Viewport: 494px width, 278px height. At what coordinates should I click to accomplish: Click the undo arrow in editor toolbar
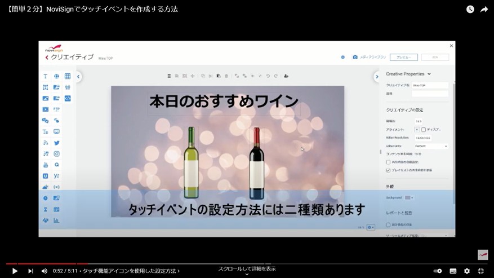tap(268, 76)
